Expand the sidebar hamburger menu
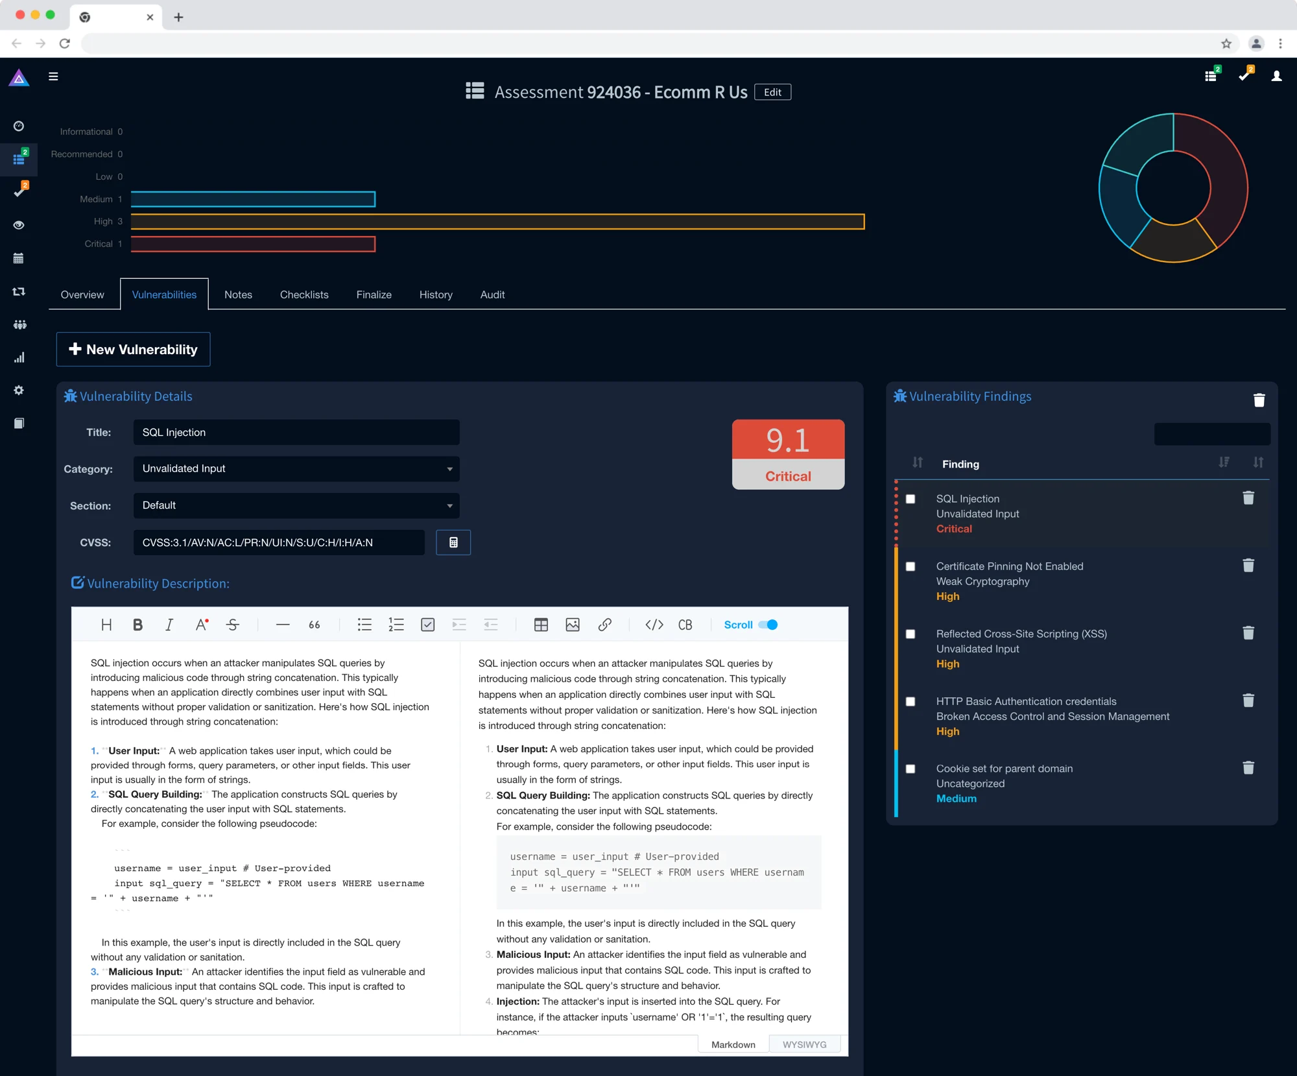 (53, 77)
